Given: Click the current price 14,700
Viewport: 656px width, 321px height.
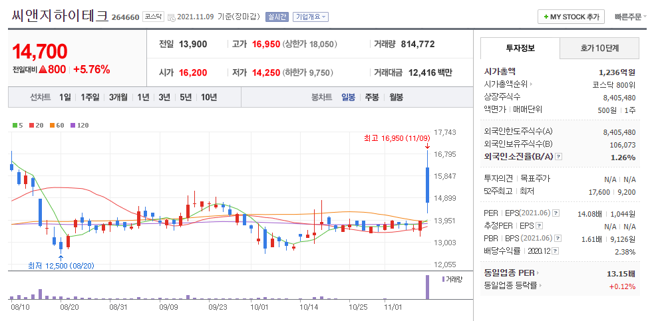Looking at the screenshot, I should point(40,51).
